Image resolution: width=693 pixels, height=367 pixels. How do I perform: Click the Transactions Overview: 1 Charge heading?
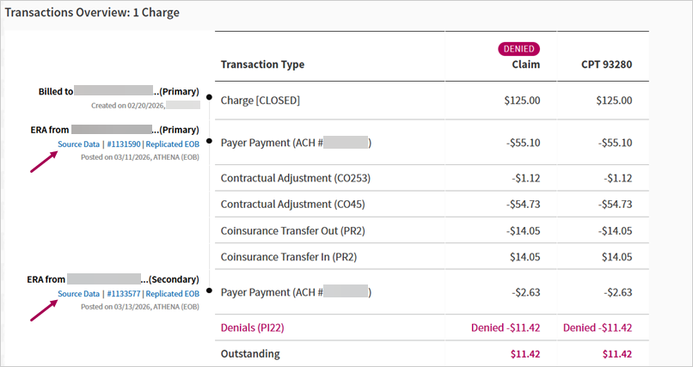coord(92,12)
